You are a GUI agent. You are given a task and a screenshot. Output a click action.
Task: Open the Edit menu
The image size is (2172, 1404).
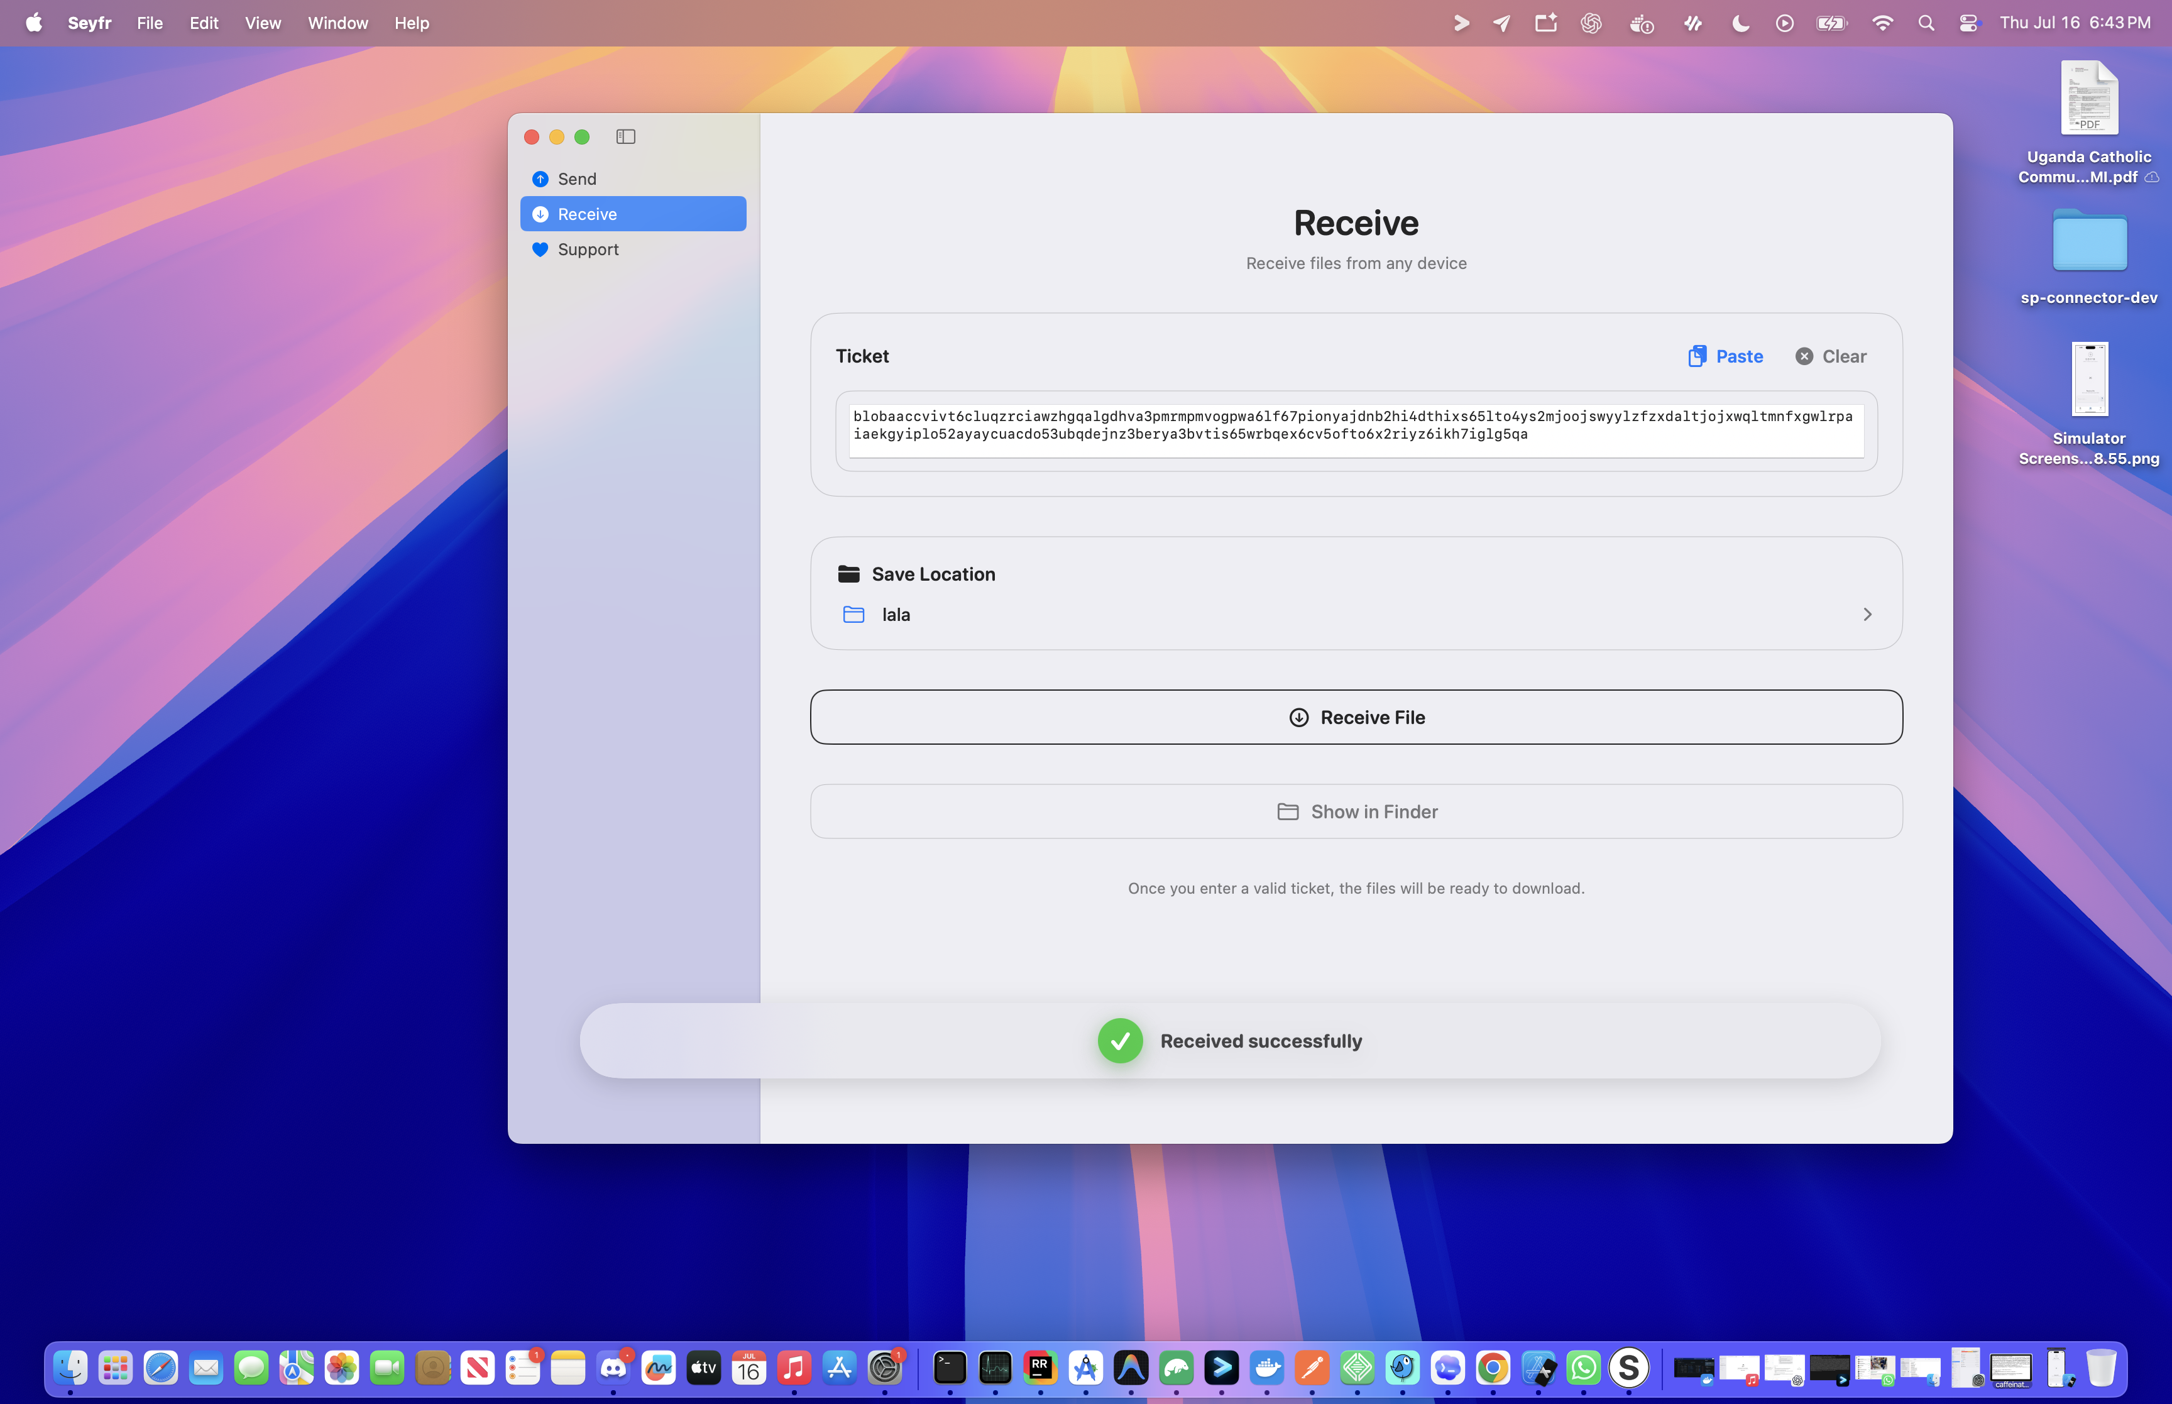click(203, 23)
